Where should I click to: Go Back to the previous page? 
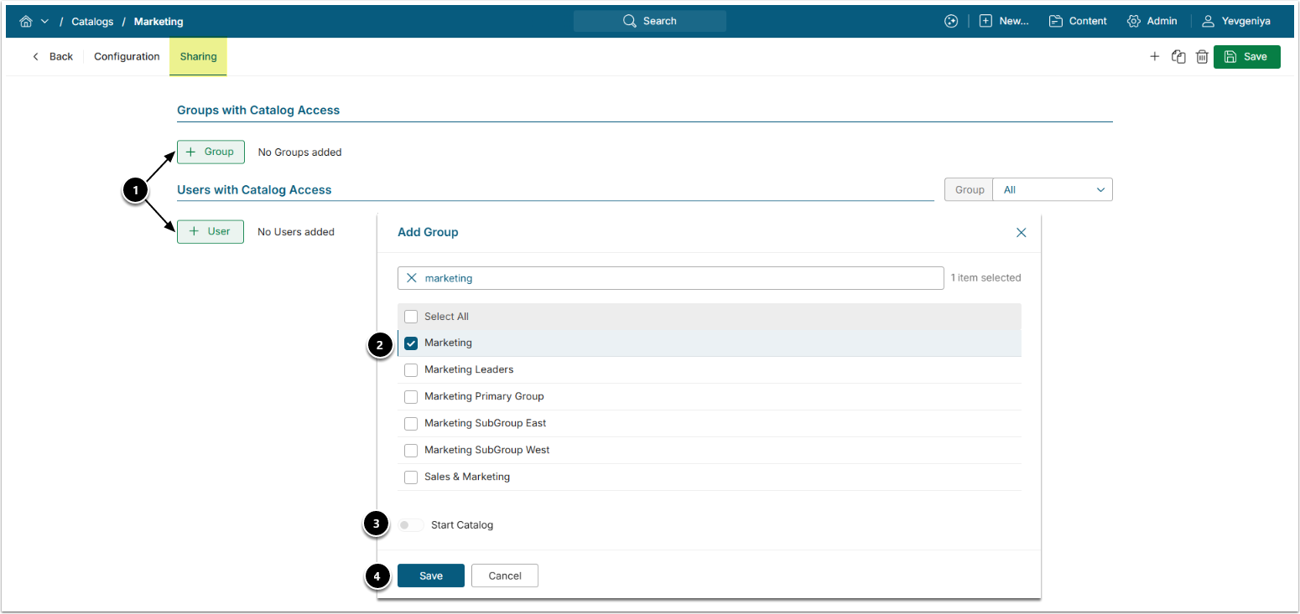click(x=53, y=57)
